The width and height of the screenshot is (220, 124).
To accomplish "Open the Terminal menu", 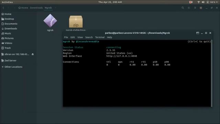I will pos(100,37).
